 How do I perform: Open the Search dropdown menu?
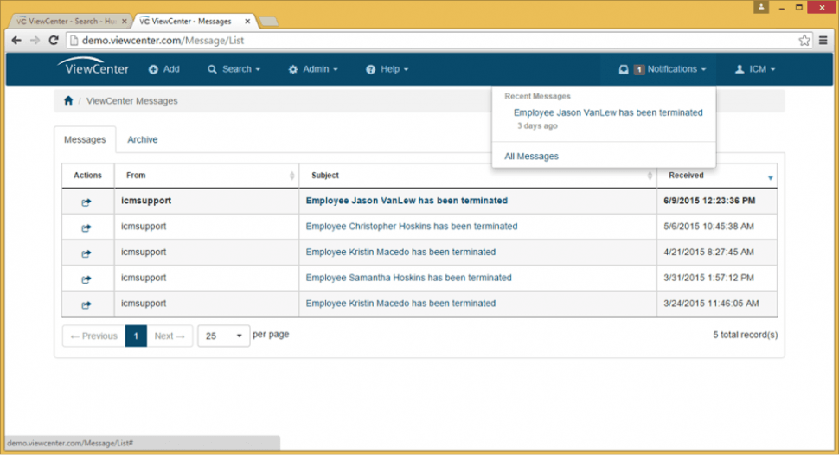(234, 69)
